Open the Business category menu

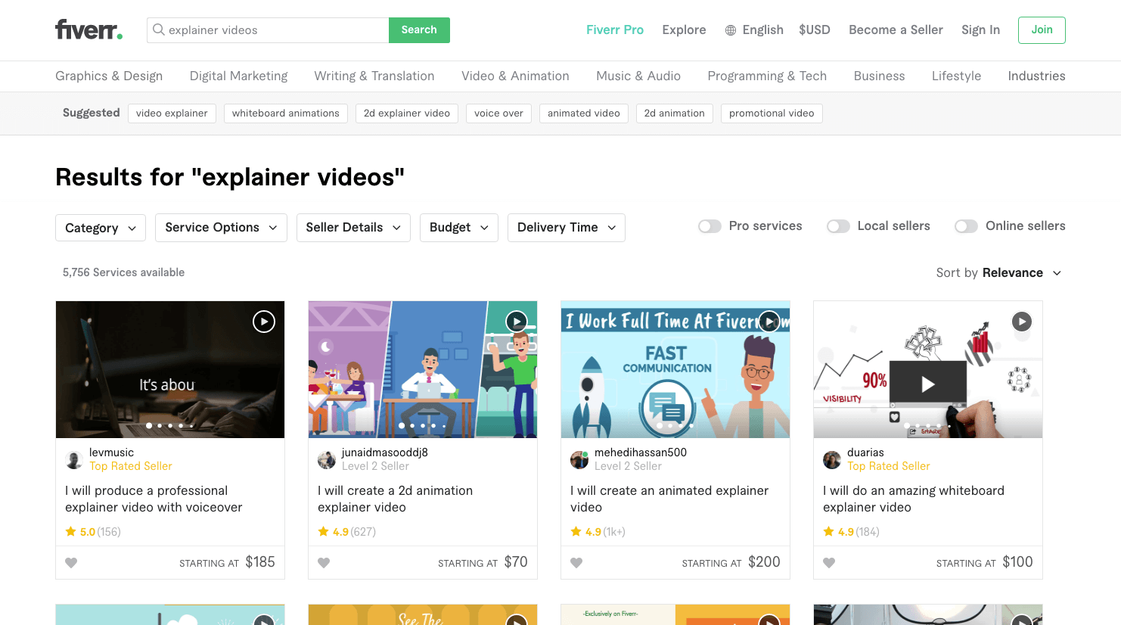click(x=879, y=76)
